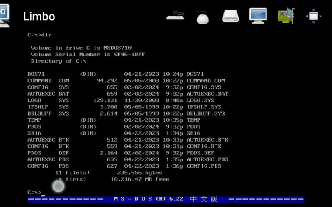
Task: Select the DBLBUFF SYS file row
Action: (126, 113)
